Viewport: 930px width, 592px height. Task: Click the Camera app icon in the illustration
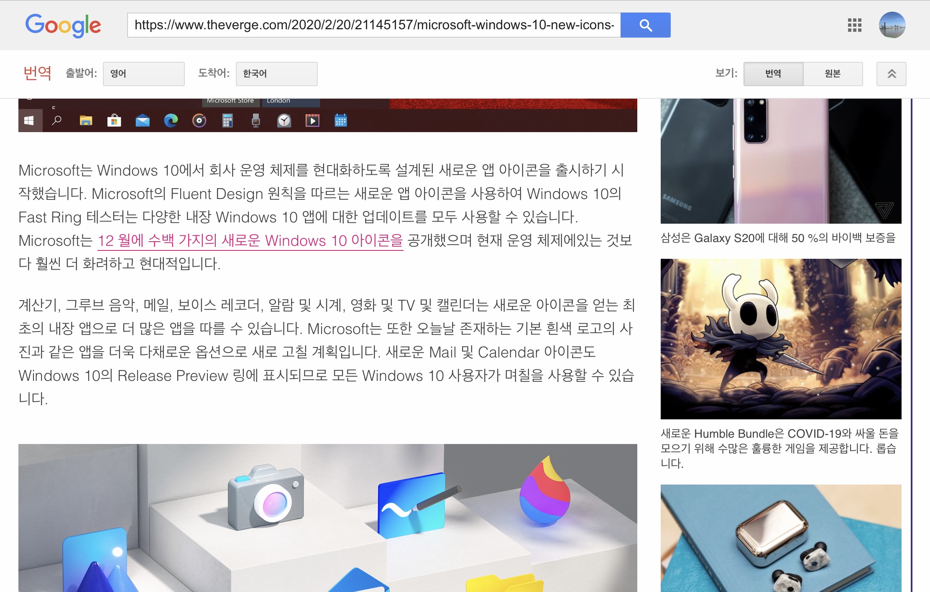266,497
